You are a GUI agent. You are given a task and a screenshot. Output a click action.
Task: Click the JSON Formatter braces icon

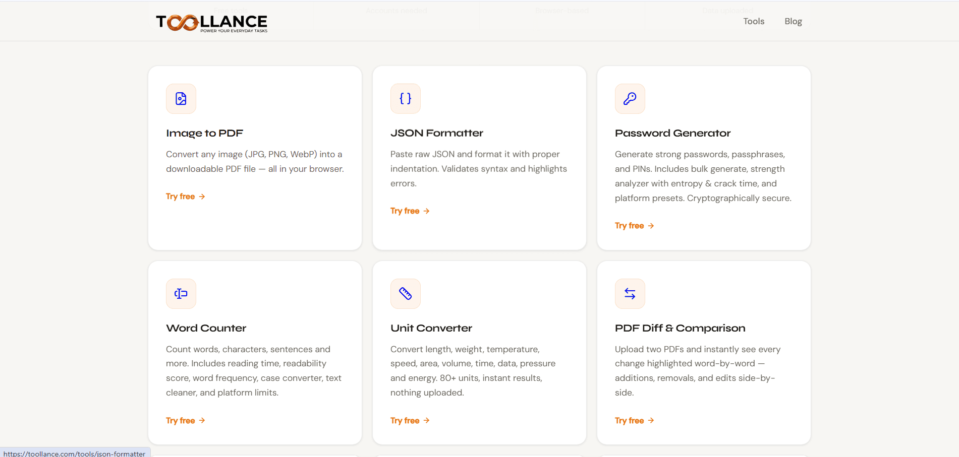coord(406,99)
